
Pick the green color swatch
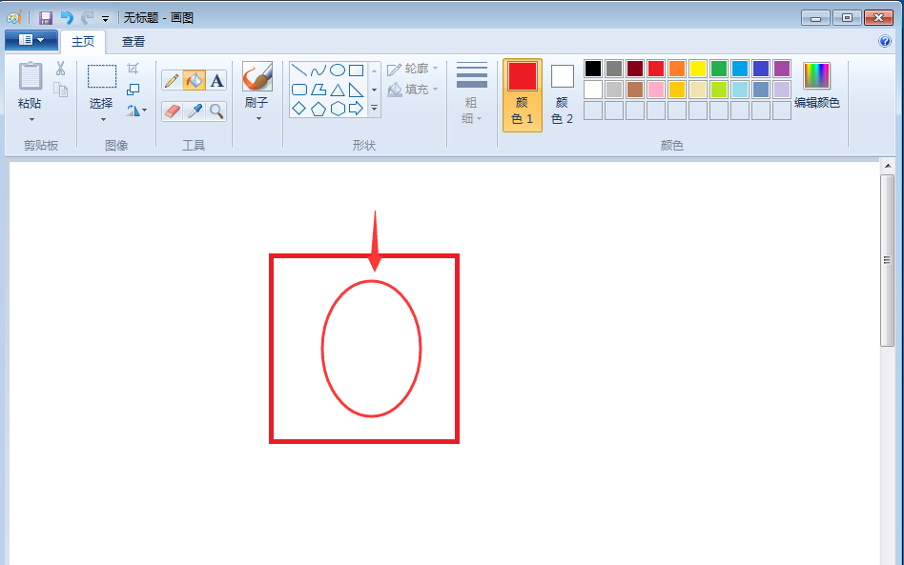(719, 69)
